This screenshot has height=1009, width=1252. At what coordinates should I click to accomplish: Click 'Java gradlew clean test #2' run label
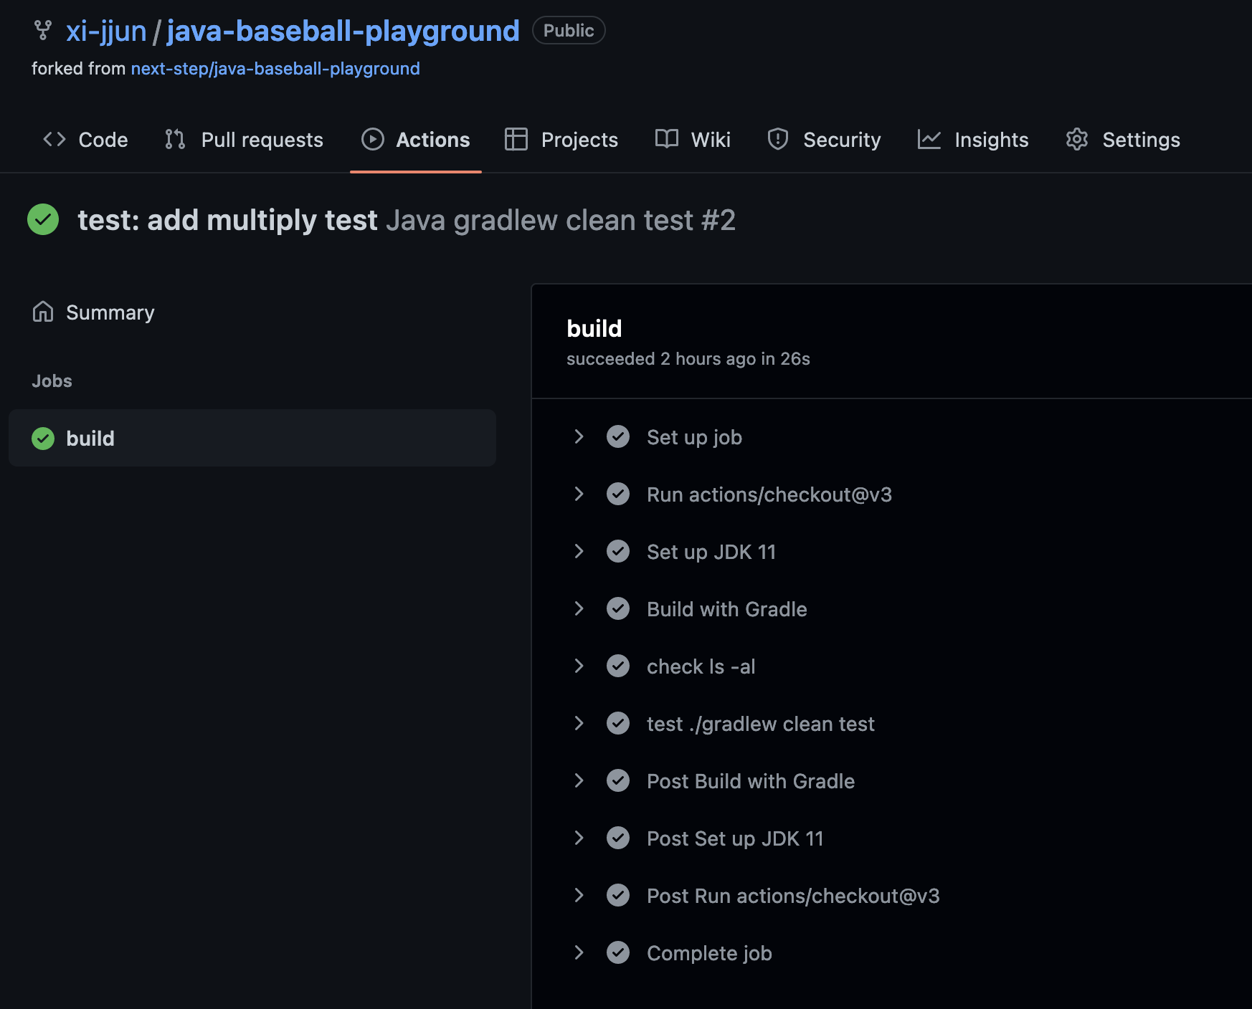coord(561,219)
